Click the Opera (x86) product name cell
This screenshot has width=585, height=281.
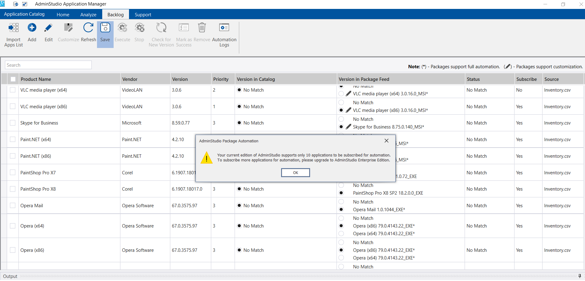(70, 250)
